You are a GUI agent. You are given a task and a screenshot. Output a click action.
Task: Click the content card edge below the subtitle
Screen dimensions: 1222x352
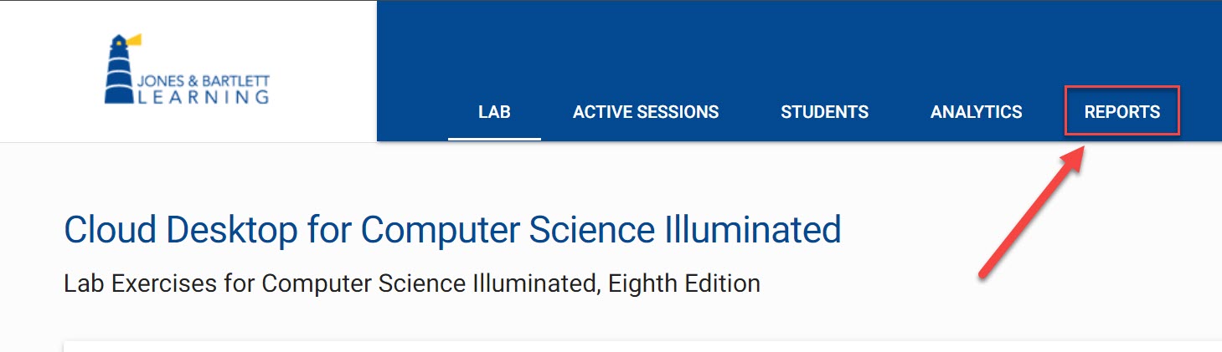[x=586, y=344]
